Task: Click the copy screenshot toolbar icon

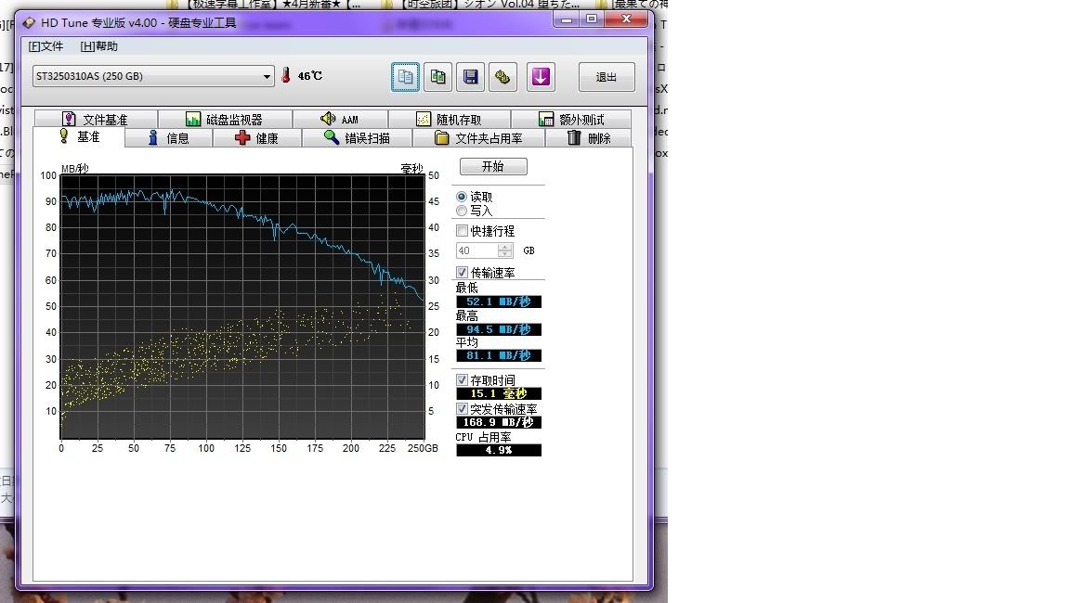Action: pos(437,77)
